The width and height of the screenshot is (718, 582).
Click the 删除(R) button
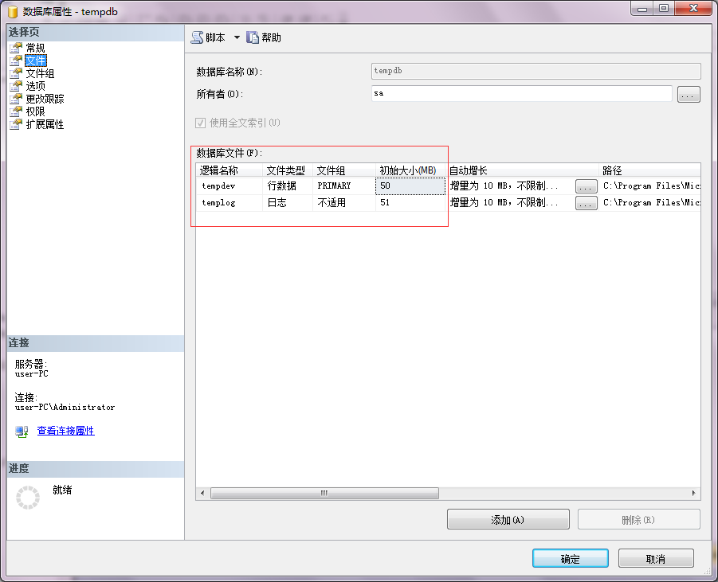[x=639, y=519]
